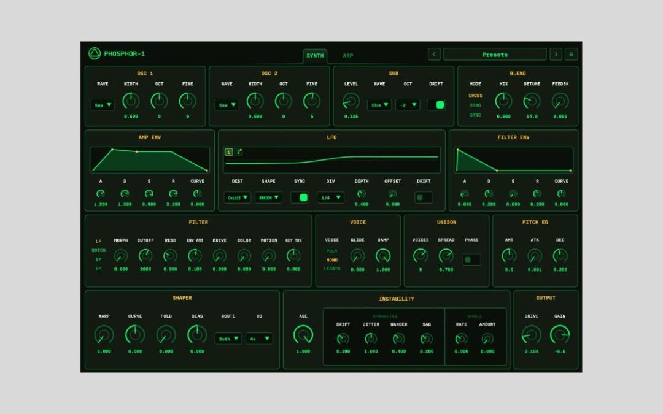The height and width of the screenshot is (414, 663).
Task: Select SYNC blend mode
Action: click(475, 115)
